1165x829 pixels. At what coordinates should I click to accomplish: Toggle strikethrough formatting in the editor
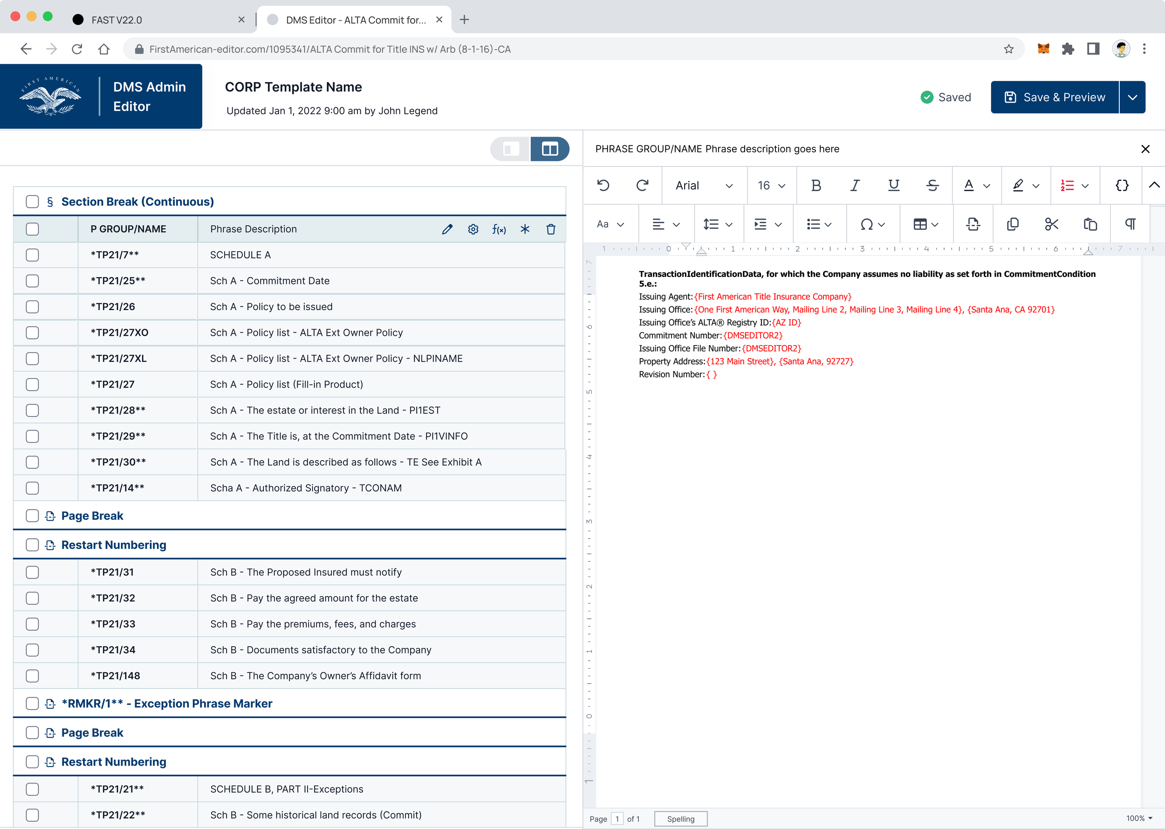coord(932,185)
